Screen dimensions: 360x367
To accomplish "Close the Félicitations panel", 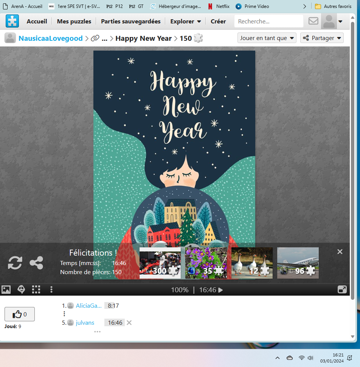I will 340,251.
